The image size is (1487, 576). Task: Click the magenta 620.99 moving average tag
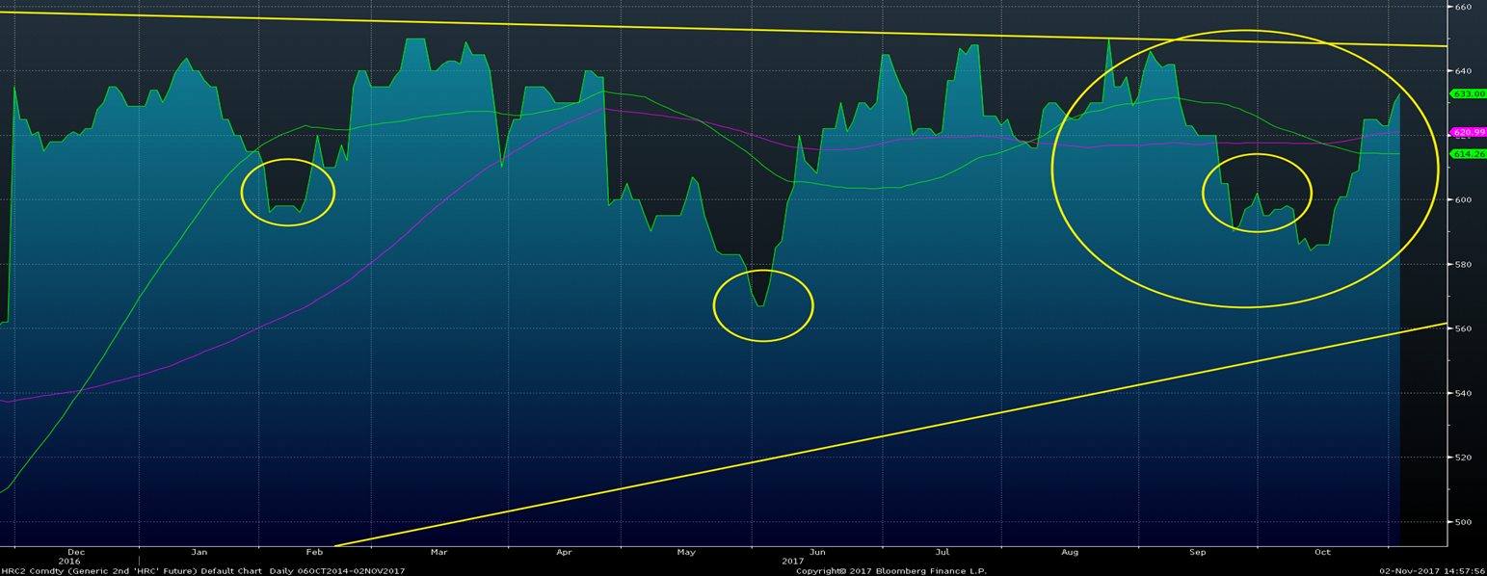[1468, 132]
